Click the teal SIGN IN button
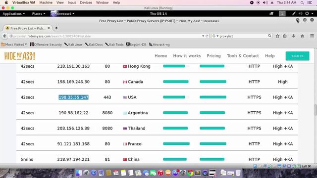Viewport: 317px width, 178px height. [x=297, y=56]
